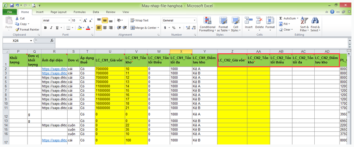This screenshot has width=354, height=147.
Task: Toggle Align Text Left button
Action: [x=99, y=28]
